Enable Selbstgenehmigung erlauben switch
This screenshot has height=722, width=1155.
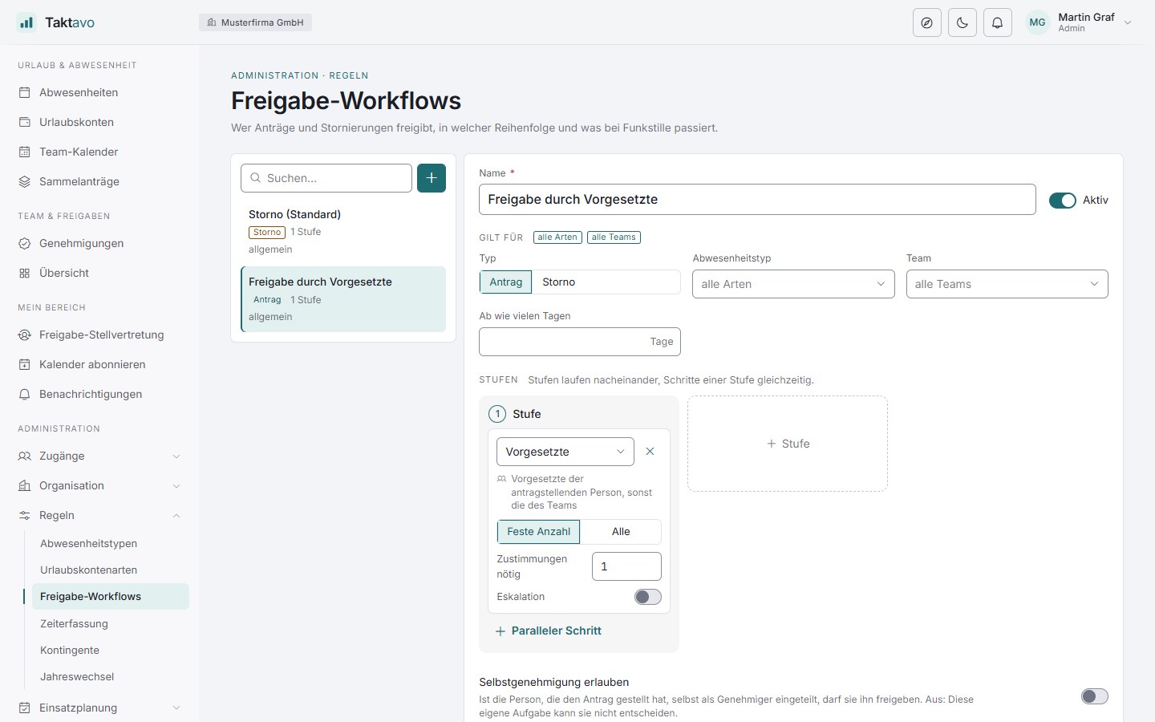point(1095,696)
